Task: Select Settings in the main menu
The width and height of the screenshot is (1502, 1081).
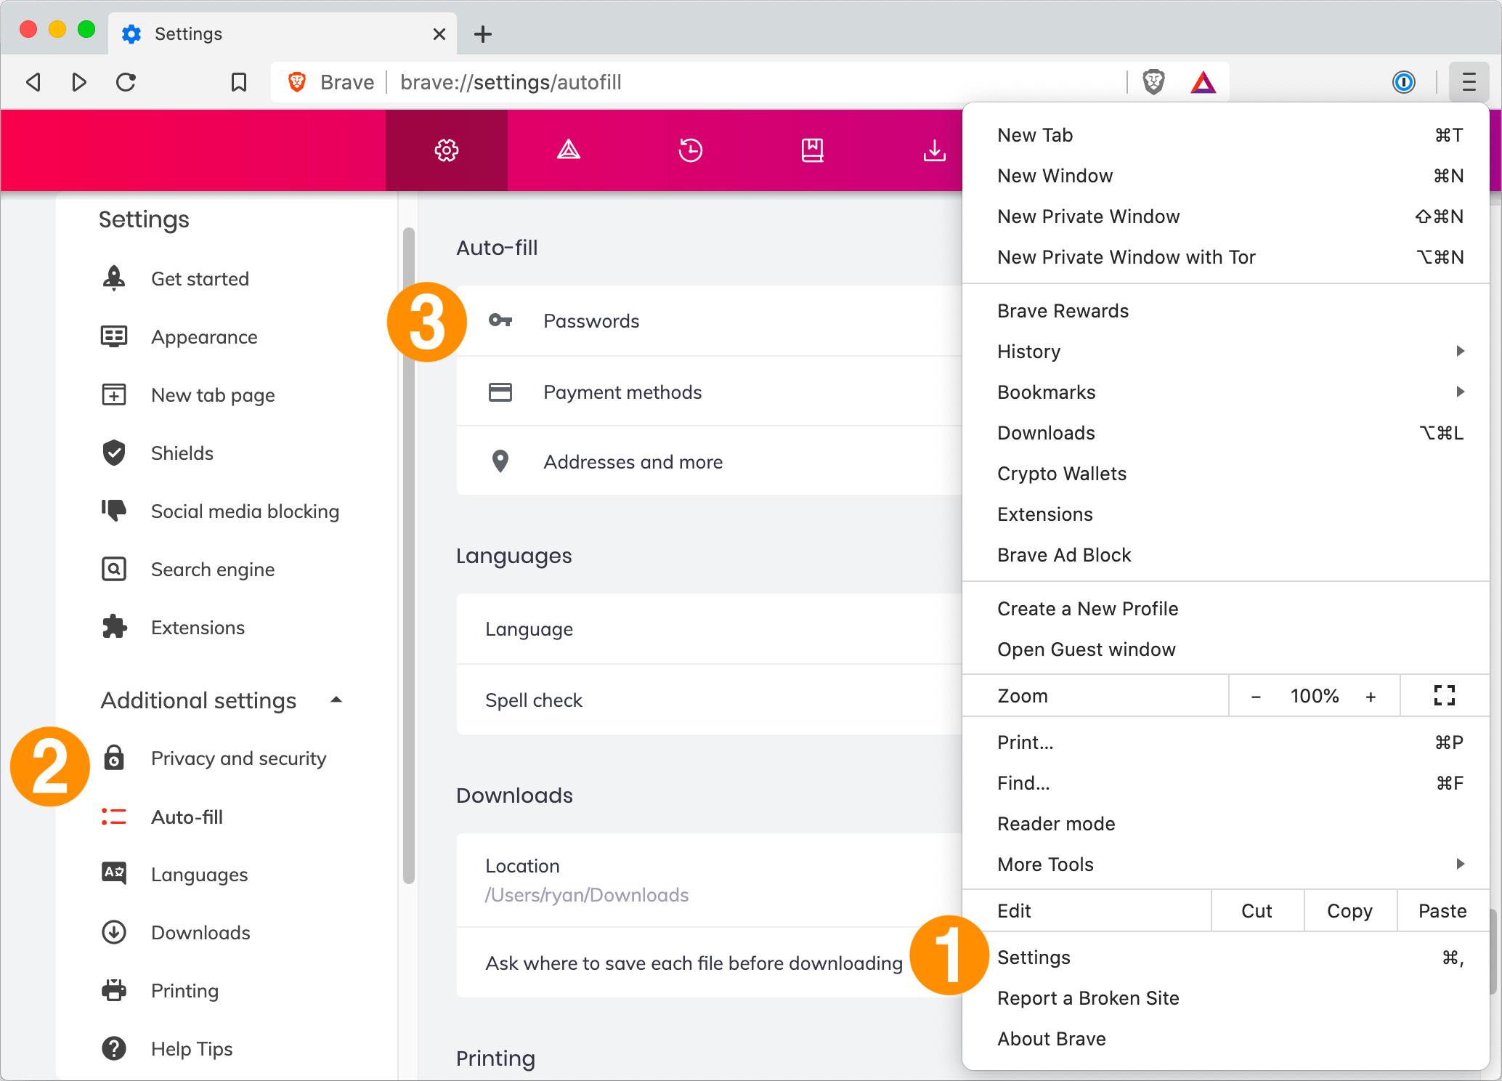Action: coord(1034,957)
